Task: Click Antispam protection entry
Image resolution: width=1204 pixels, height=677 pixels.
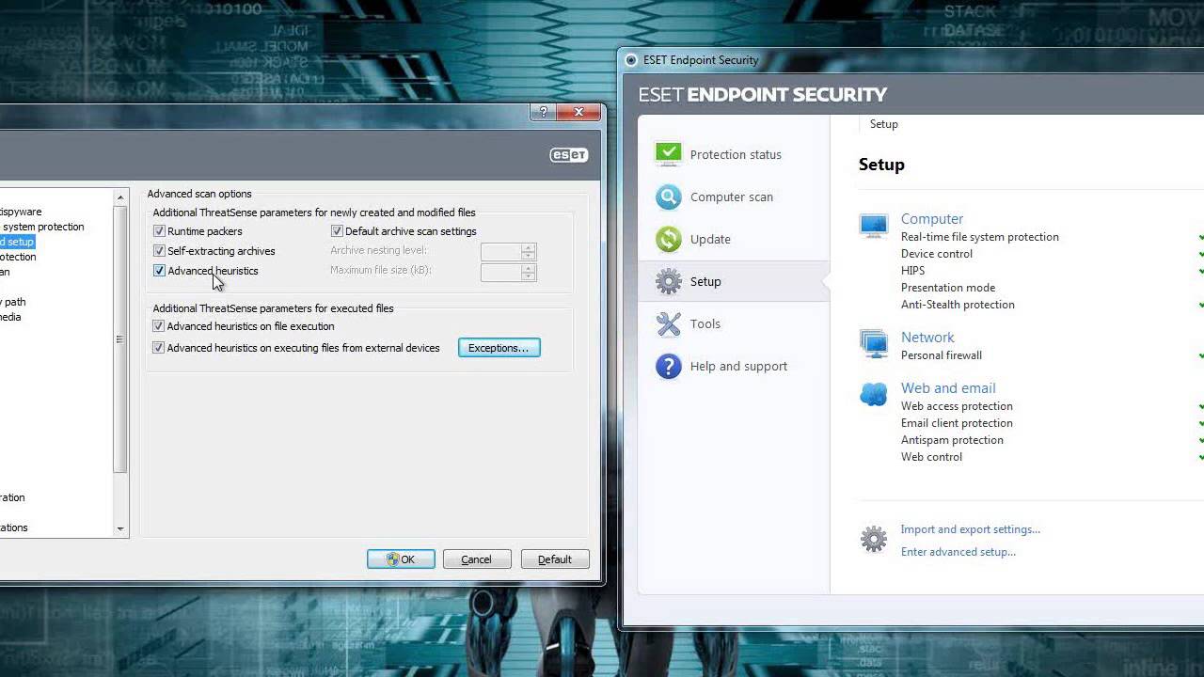Action: point(952,440)
